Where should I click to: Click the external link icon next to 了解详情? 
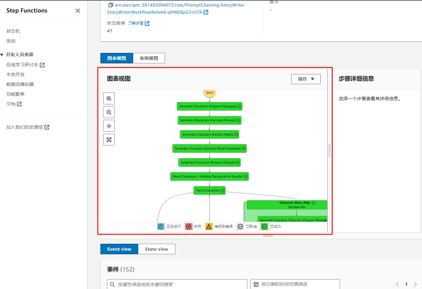[147, 23]
